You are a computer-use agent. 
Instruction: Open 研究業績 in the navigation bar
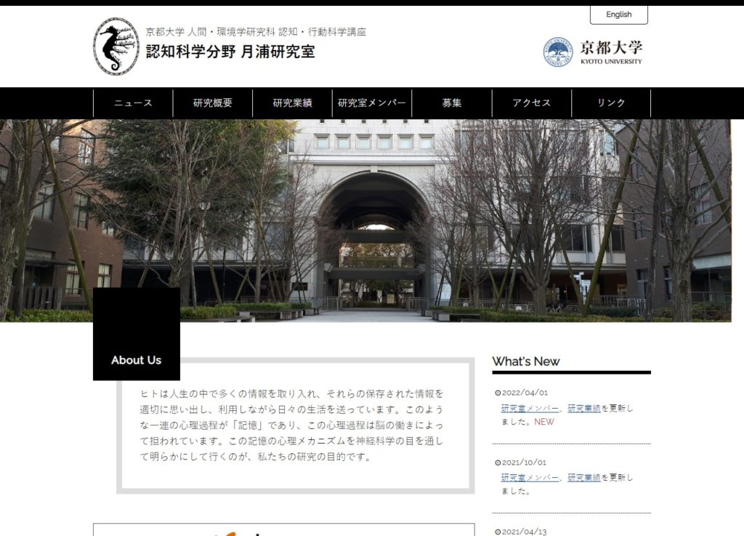pos(293,103)
